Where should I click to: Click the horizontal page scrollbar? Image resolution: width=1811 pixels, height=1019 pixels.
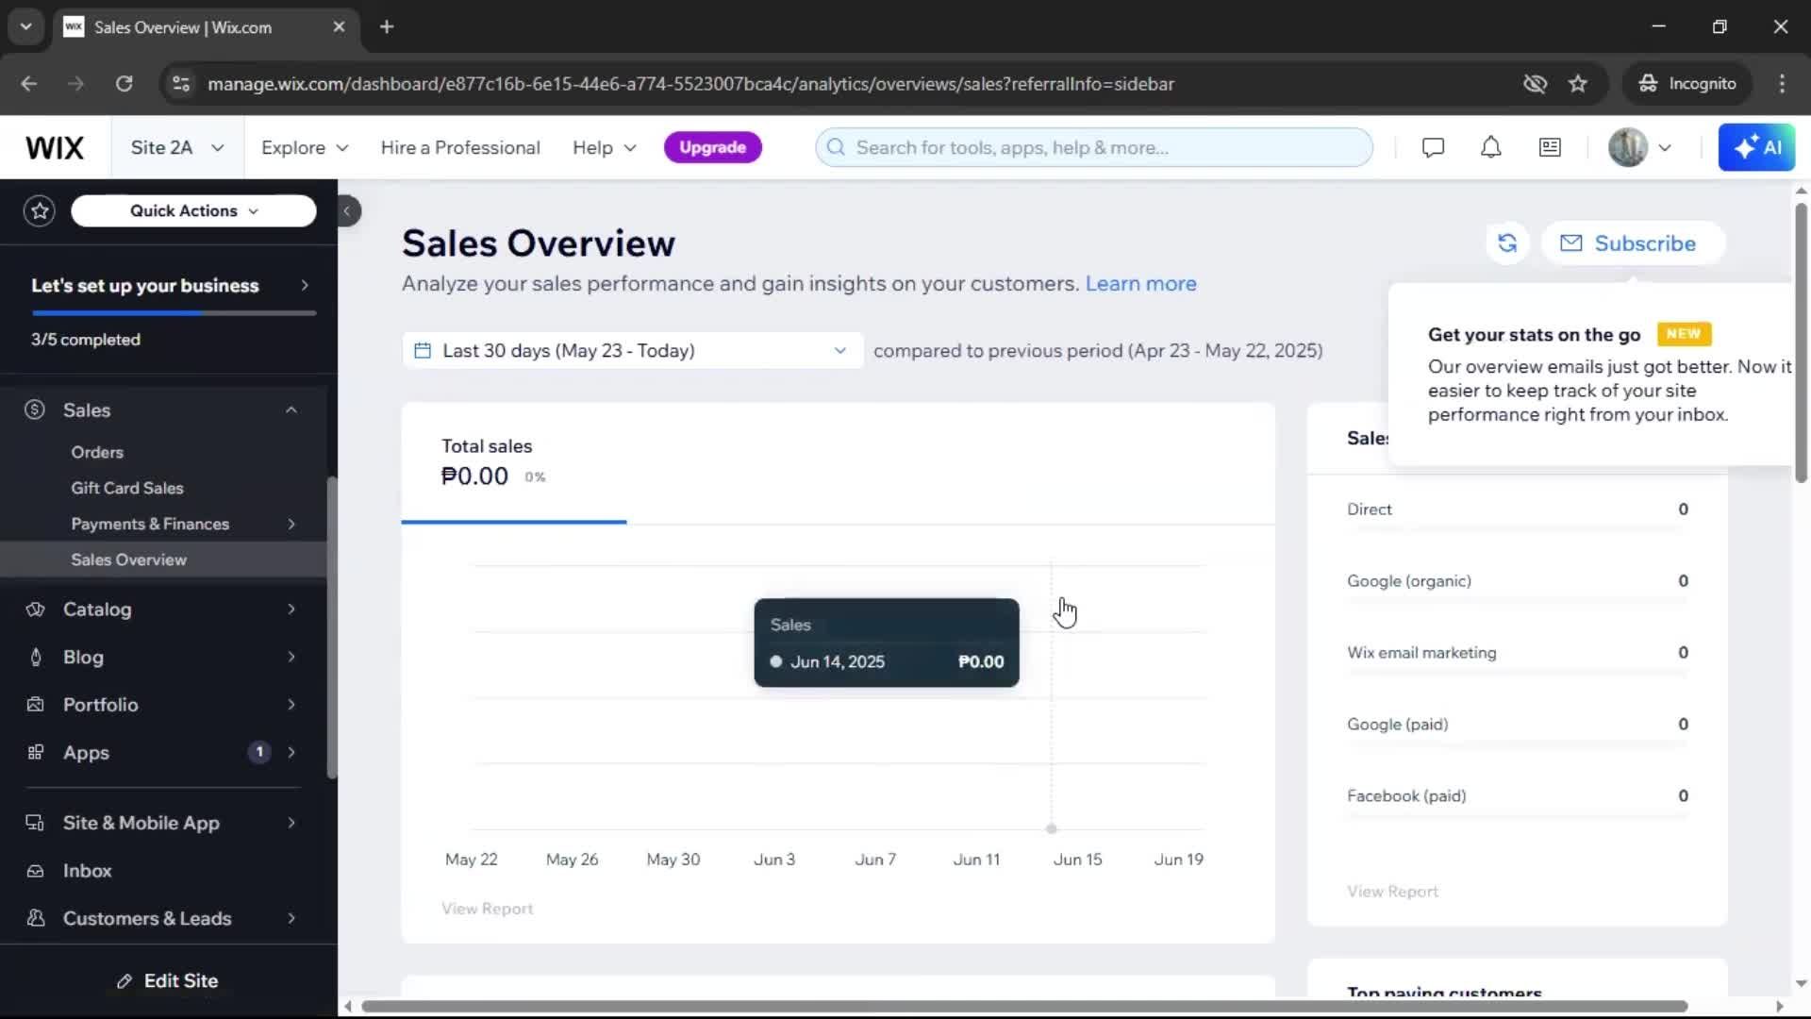[x=1024, y=1006]
